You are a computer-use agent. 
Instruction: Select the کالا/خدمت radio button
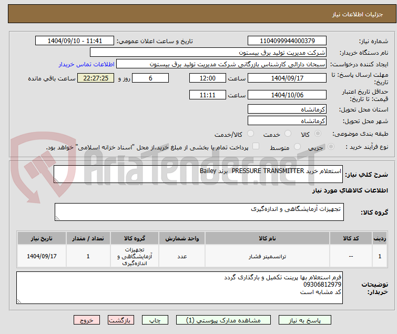pos(250,134)
